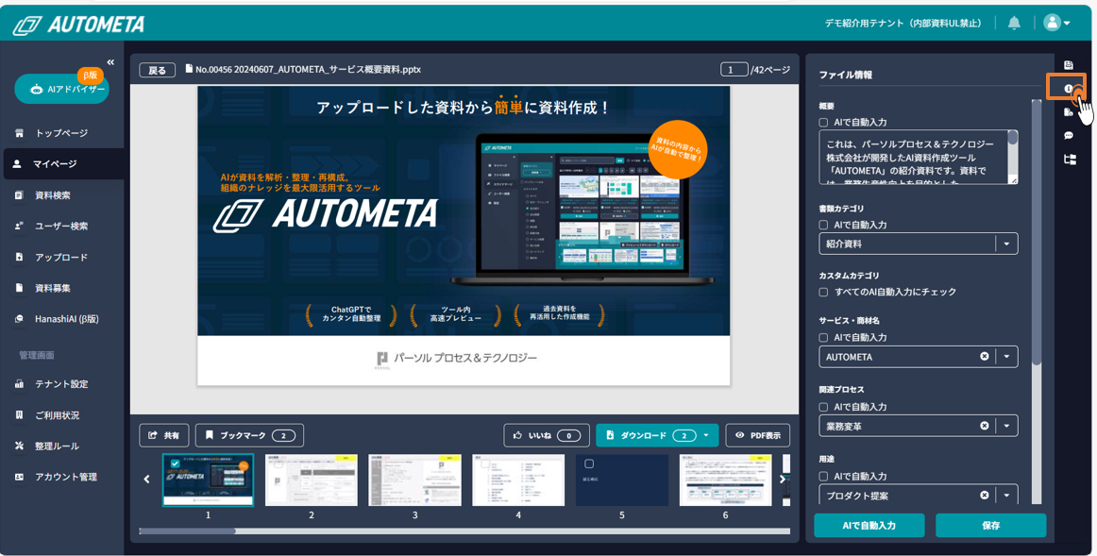Click the PDF表示 button
The width and height of the screenshot is (1097, 556).
click(x=758, y=435)
